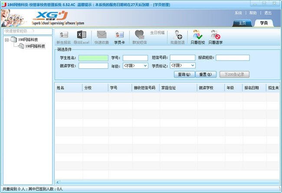282x193 pixels.
Task: Open the 快速收费 envelope icon
Action: tap(102, 37)
